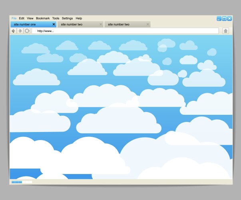The image size is (241, 200).
Task: Minimize the browser window
Action: coord(219,18)
